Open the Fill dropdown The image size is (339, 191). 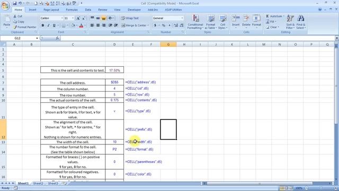point(271,22)
